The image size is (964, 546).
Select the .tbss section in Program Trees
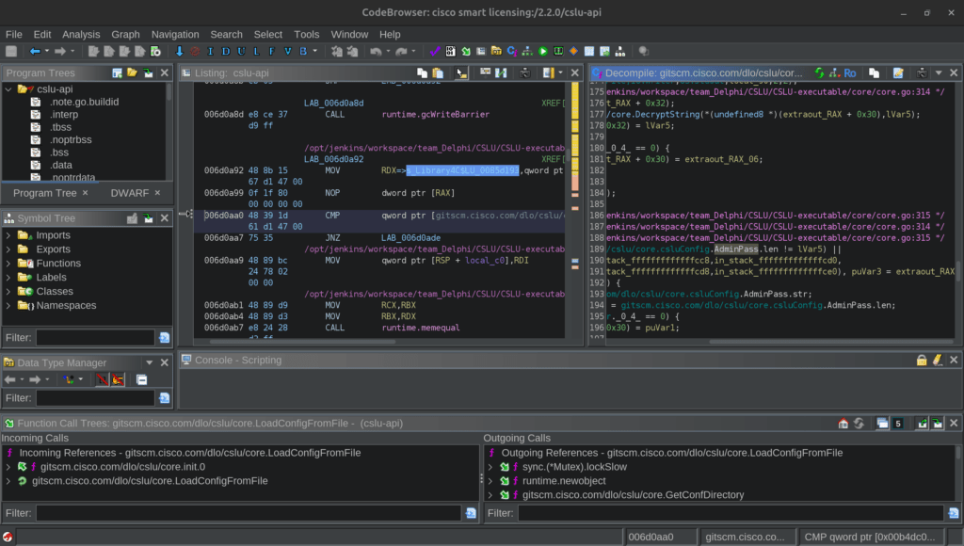pos(60,127)
